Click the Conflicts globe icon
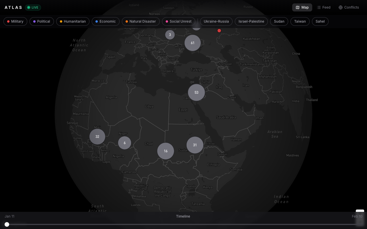 pos(340,7)
